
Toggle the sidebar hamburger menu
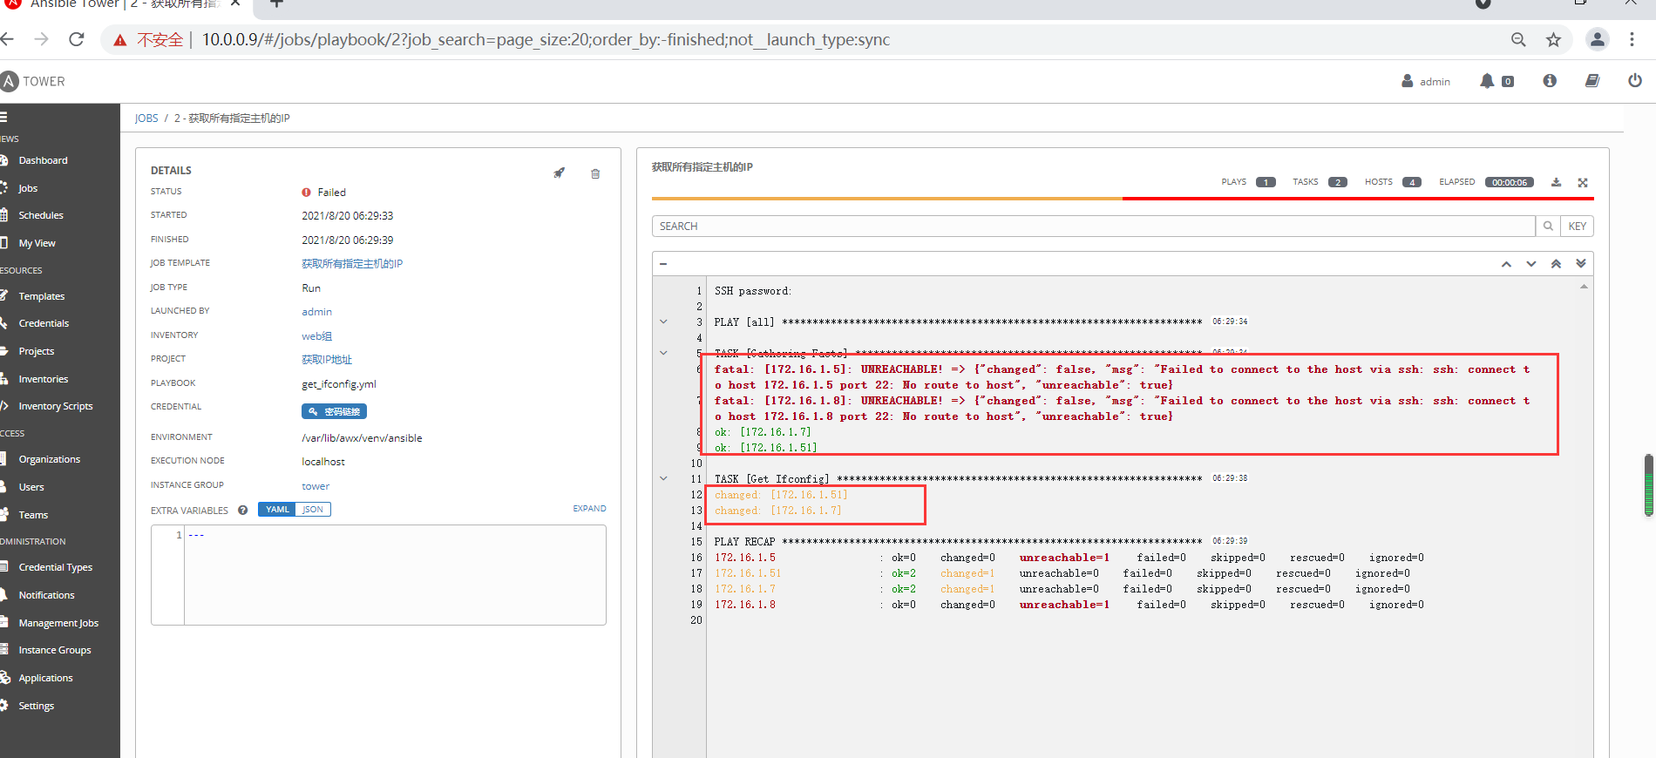tap(3, 117)
